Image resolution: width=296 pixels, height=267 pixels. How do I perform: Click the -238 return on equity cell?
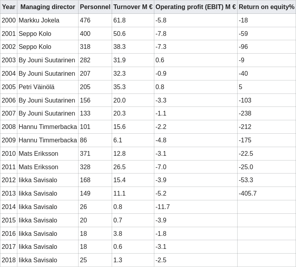pyautogui.click(x=245, y=114)
